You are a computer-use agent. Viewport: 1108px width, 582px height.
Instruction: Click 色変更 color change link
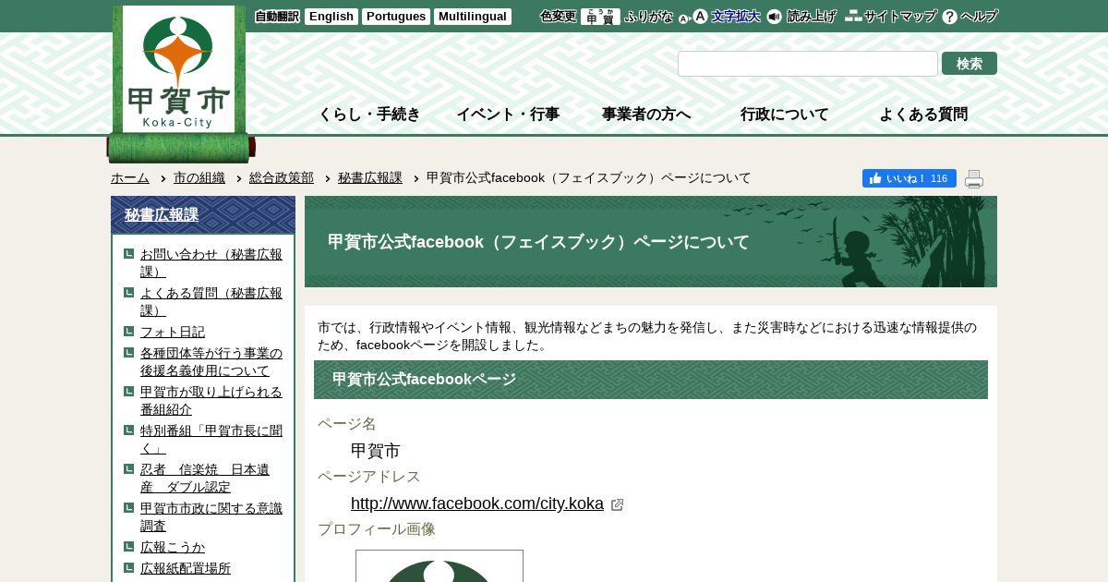(558, 17)
